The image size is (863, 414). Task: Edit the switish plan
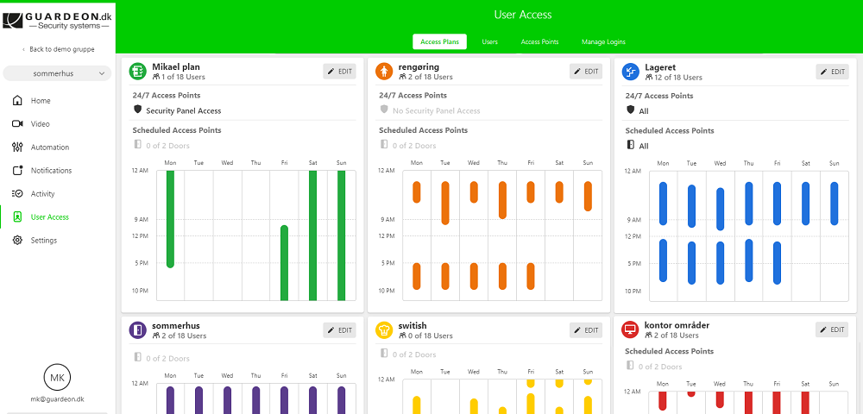point(586,329)
